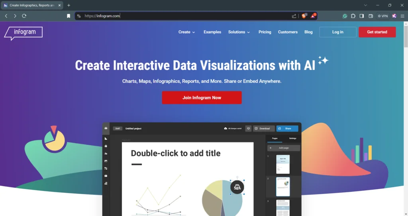
Task: Click Join Infogram Now
Action: pos(202,98)
